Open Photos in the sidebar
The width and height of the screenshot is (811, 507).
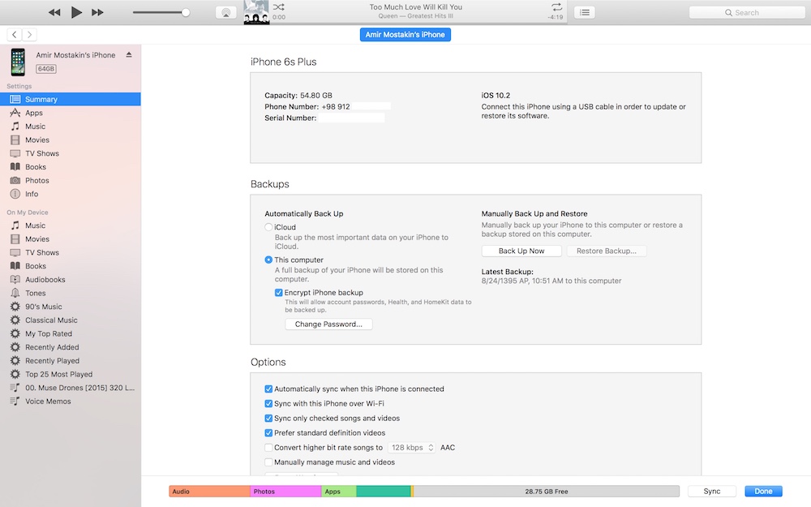[x=71, y=180]
